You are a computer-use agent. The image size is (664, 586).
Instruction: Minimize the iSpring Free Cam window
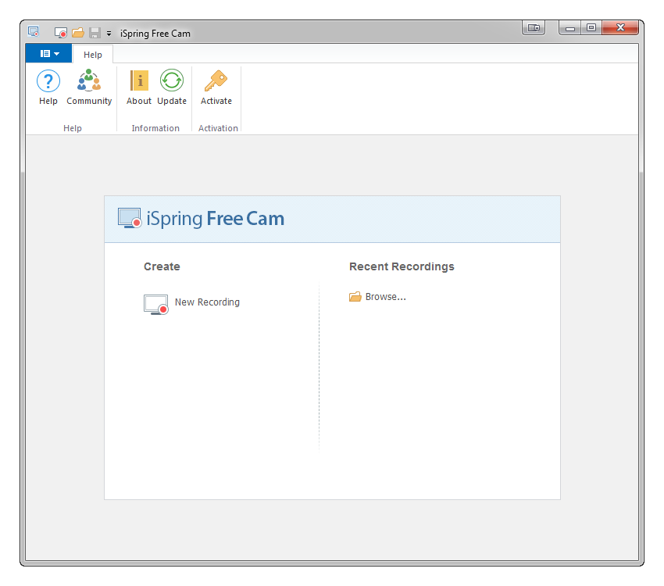click(x=570, y=28)
